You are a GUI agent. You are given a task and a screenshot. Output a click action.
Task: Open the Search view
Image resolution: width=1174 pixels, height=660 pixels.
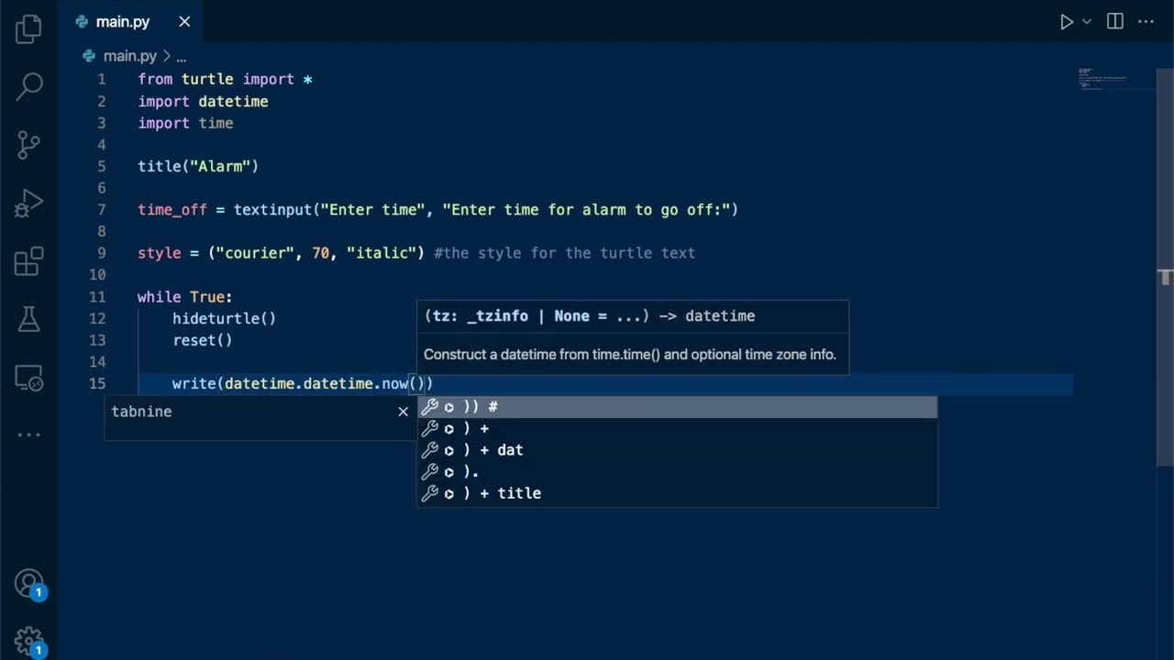click(x=28, y=87)
